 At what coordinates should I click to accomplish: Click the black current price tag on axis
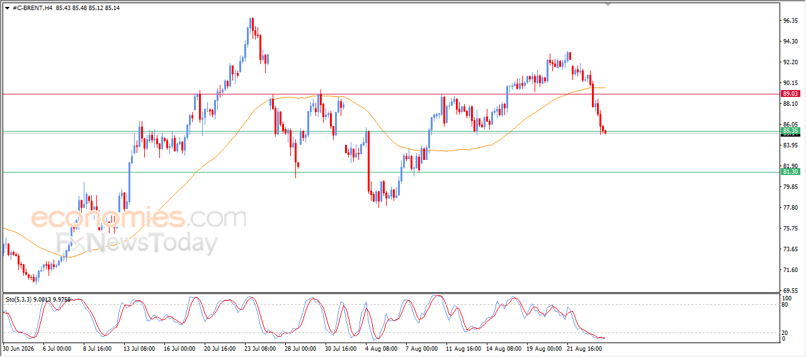point(790,134)
